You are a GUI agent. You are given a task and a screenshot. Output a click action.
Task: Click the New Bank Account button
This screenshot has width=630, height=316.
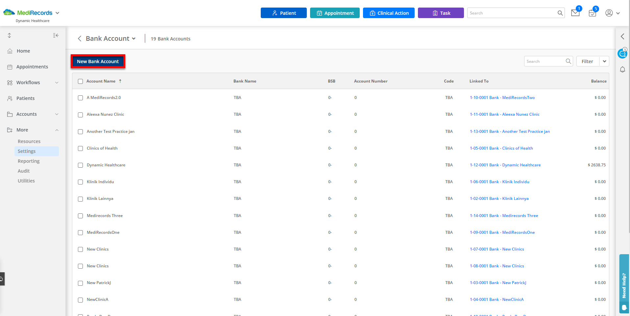(x=98, y=61)
